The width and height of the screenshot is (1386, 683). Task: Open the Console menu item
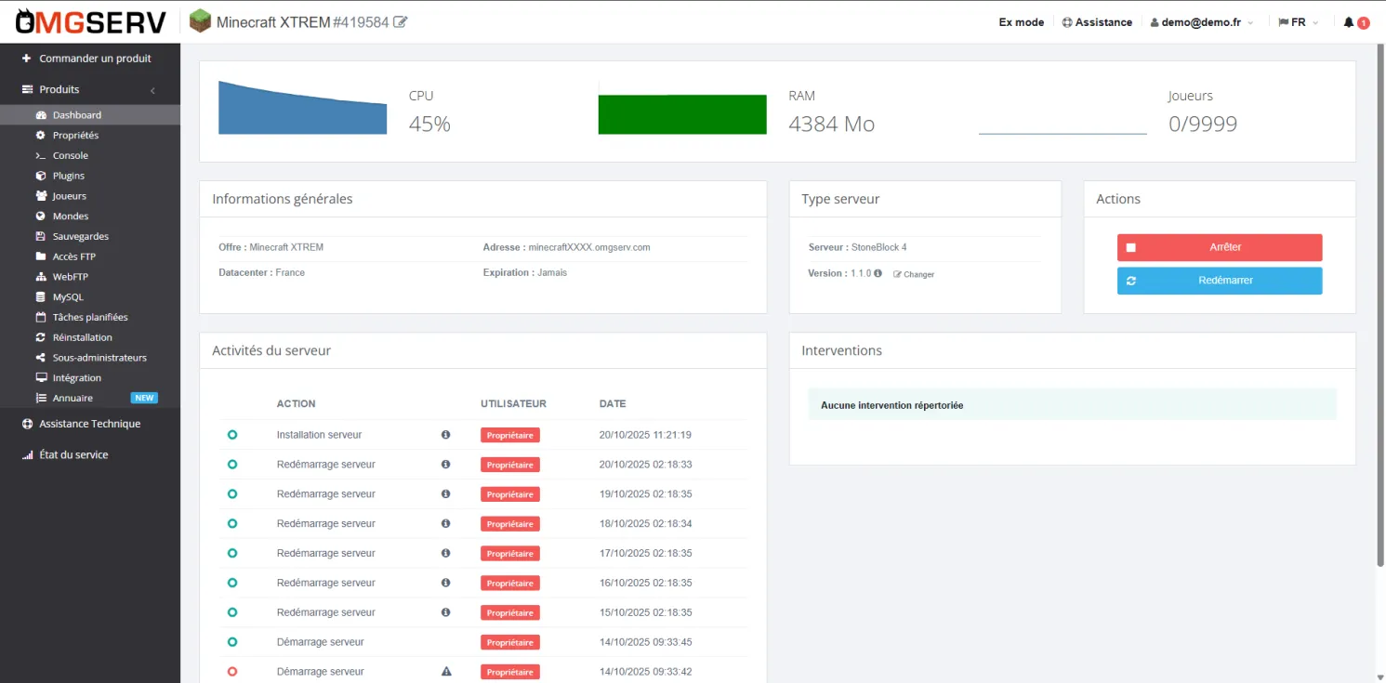tap(70, 156)
